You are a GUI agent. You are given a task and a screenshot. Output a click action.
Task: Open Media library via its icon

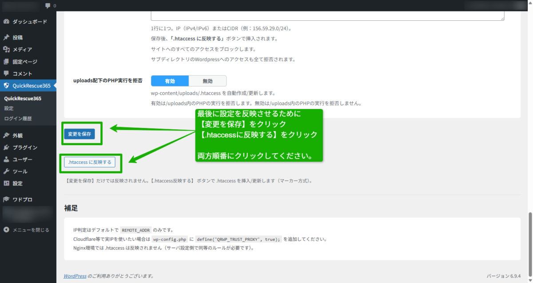tap(6, 50)
